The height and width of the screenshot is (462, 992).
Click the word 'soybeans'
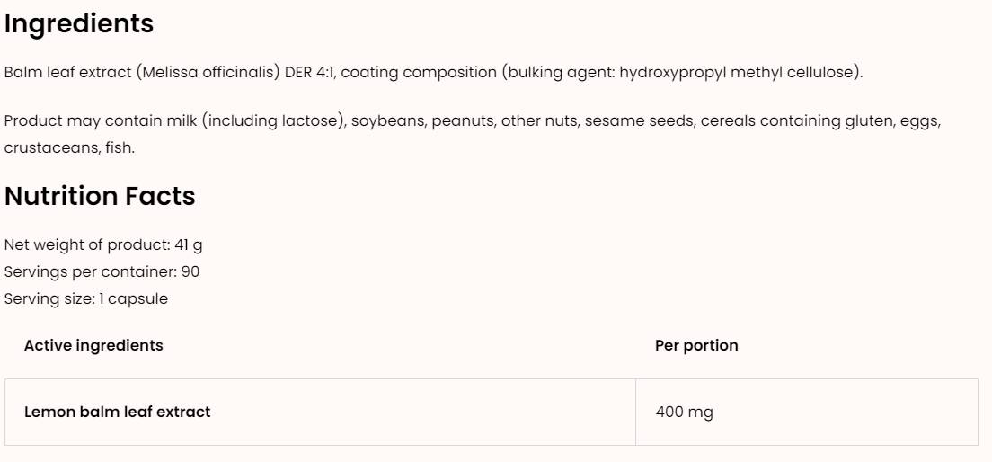pos(389,120)
